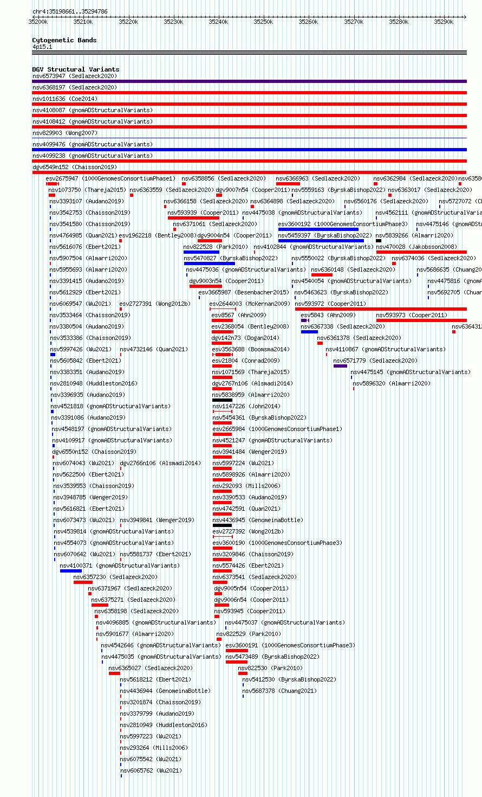This screenshot has height=797, width=482.
Task: Select nsv6363559 (Sedlazeck2020) variant
Action: (172, 190)
